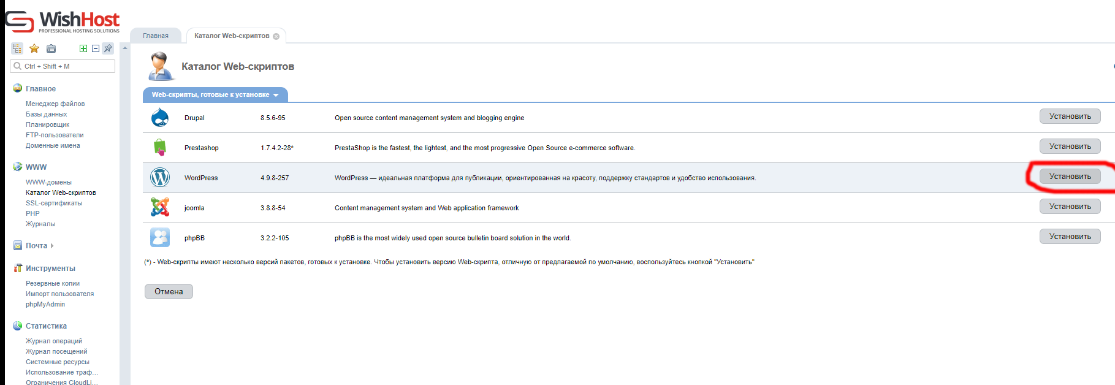
Task: Switch to the Главная tab
Action: (156, 36)
